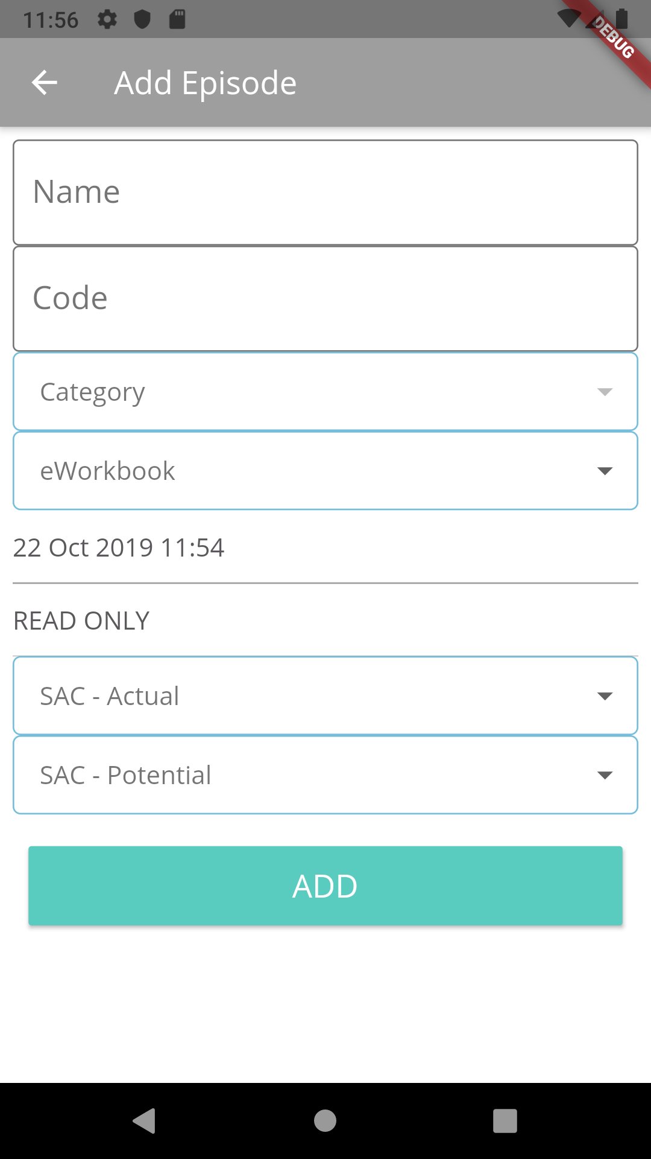Click the shield icon in status bar
Viewport: 651px width, 1159px height.
(142, 20)
